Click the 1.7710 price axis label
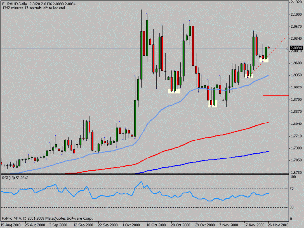304x228 pixels. point(296,136)
